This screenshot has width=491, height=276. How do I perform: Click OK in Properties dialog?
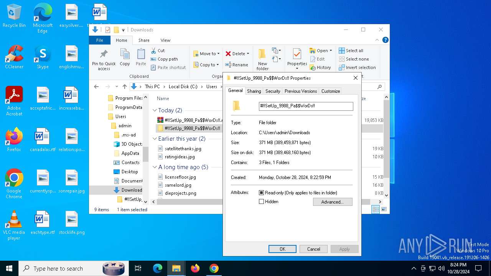point(282,249)
